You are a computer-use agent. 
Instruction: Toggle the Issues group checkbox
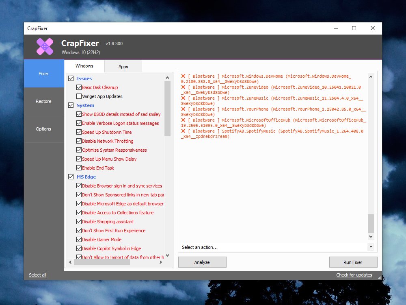(x=71, y=78)
